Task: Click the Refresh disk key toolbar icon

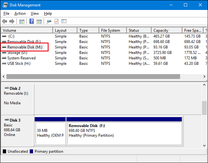Action: click(49, 21)
